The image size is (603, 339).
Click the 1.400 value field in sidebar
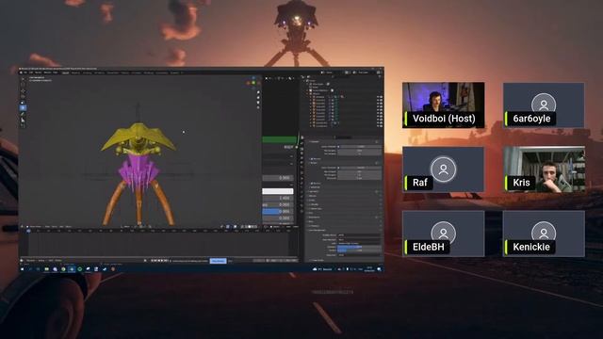pyautogui.click(x=278, y=198)
